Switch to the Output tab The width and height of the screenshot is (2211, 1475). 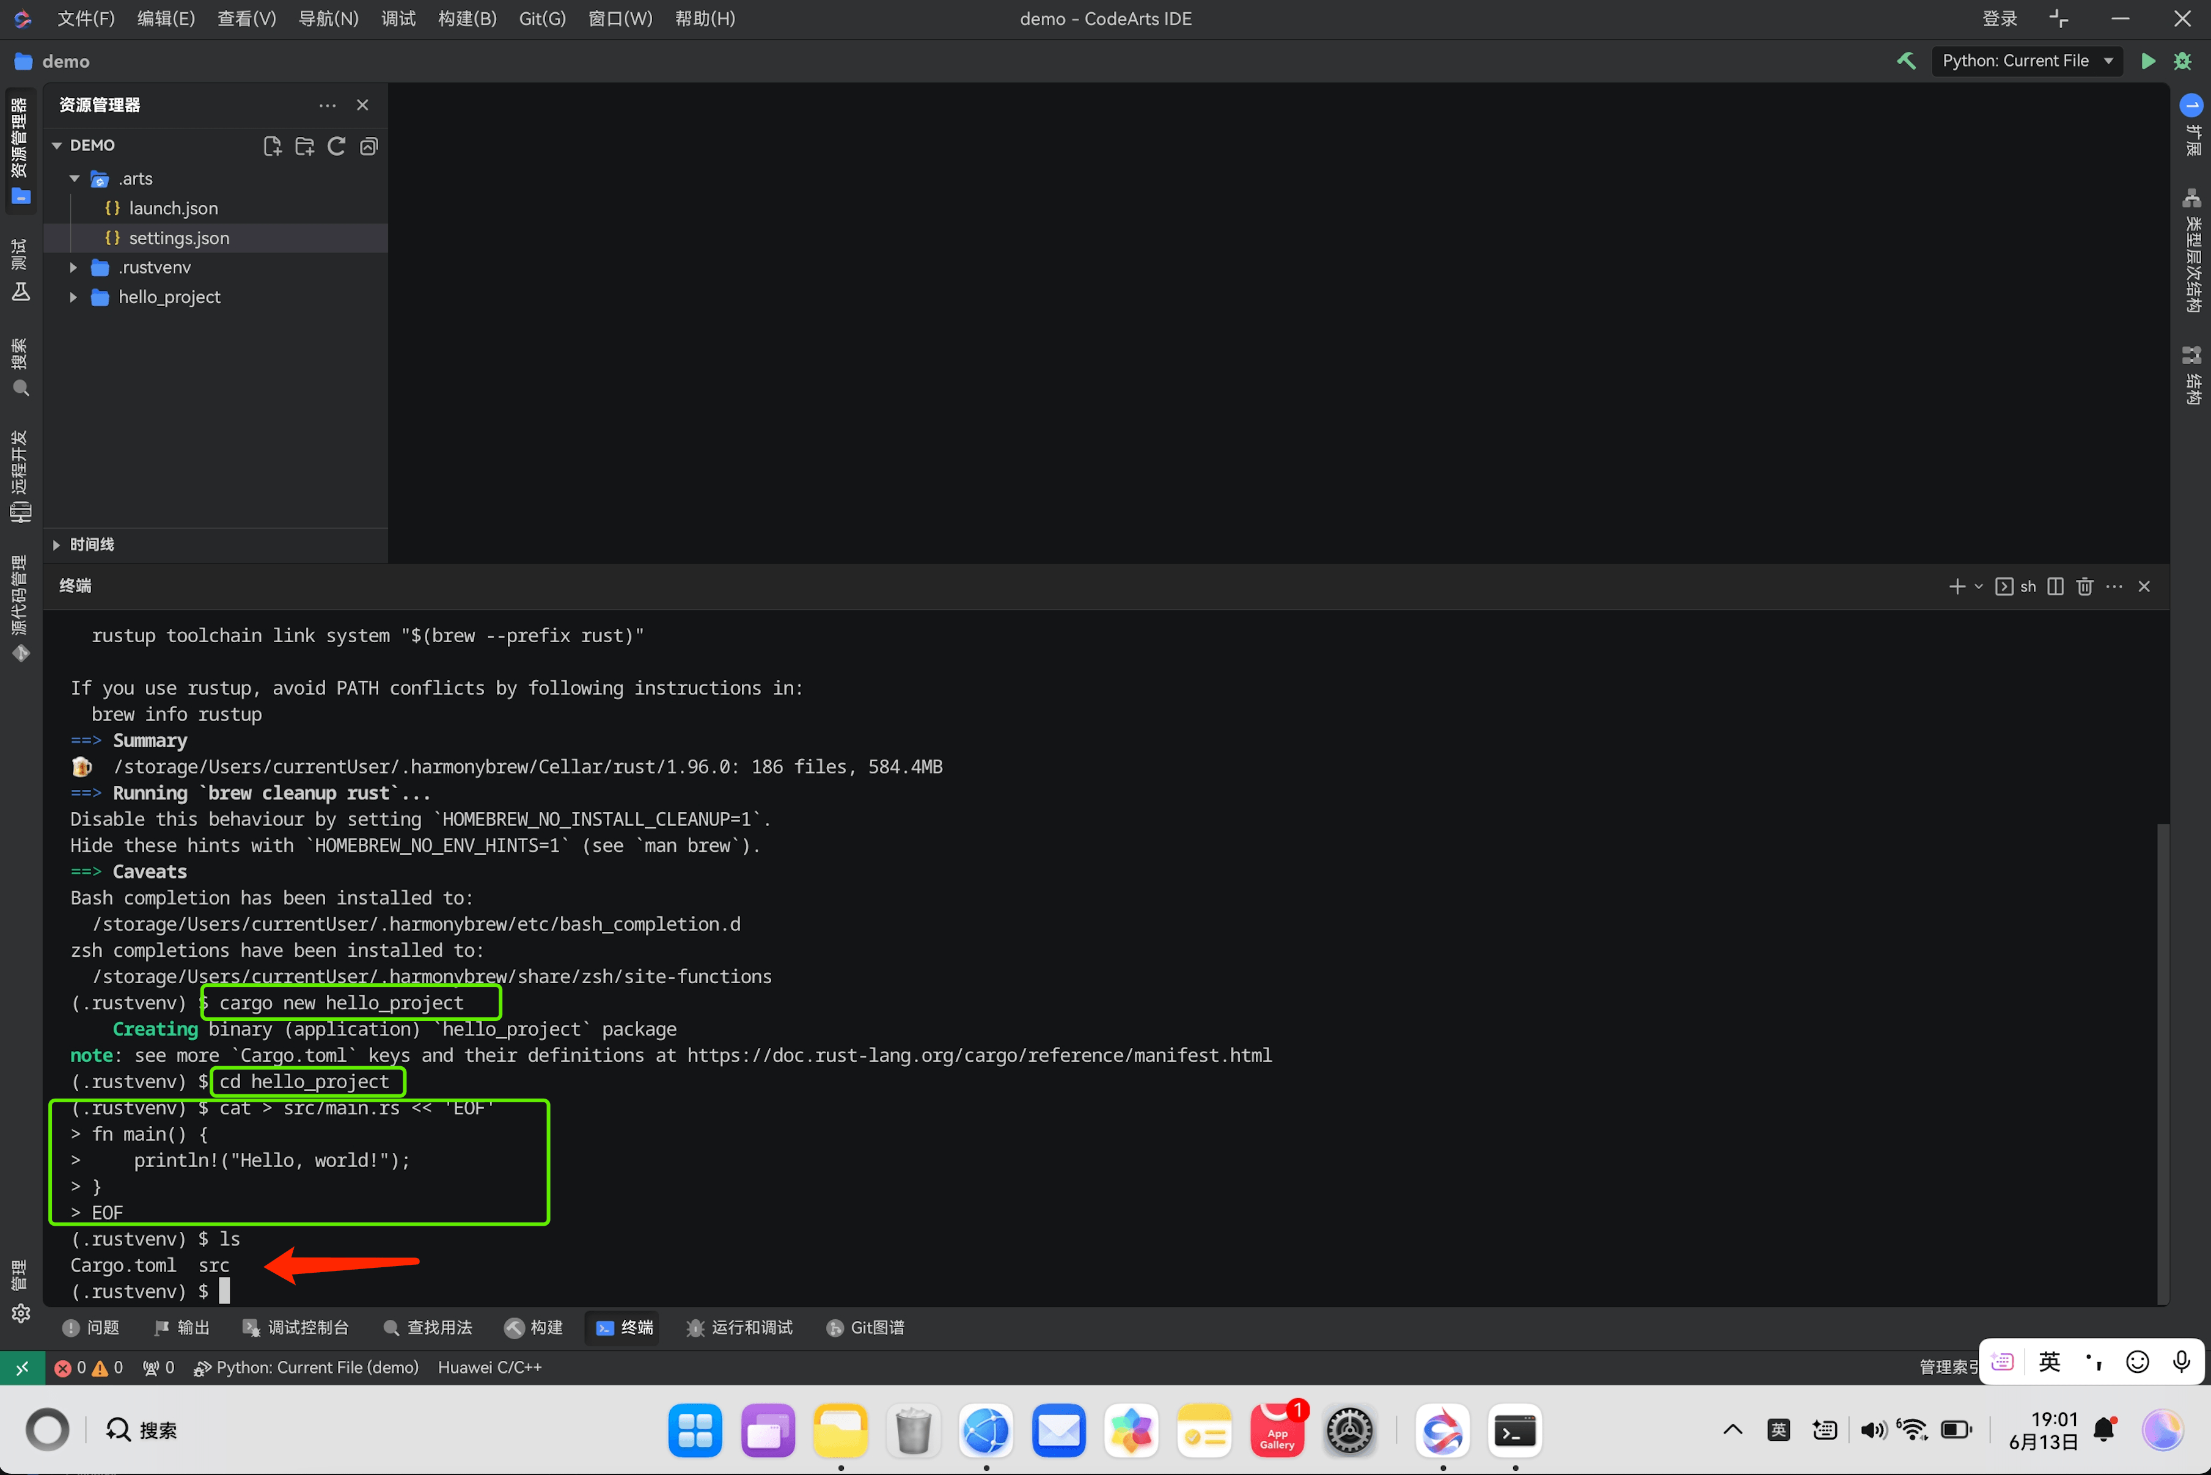[x=182, y=1327]
